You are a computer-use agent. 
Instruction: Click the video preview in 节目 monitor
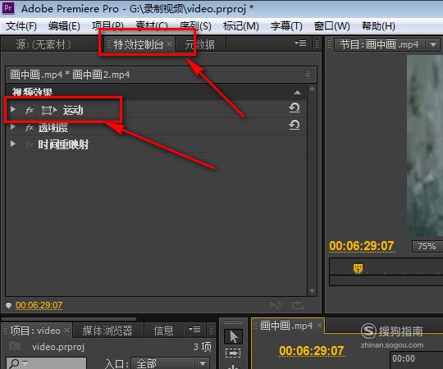(425, 146)
